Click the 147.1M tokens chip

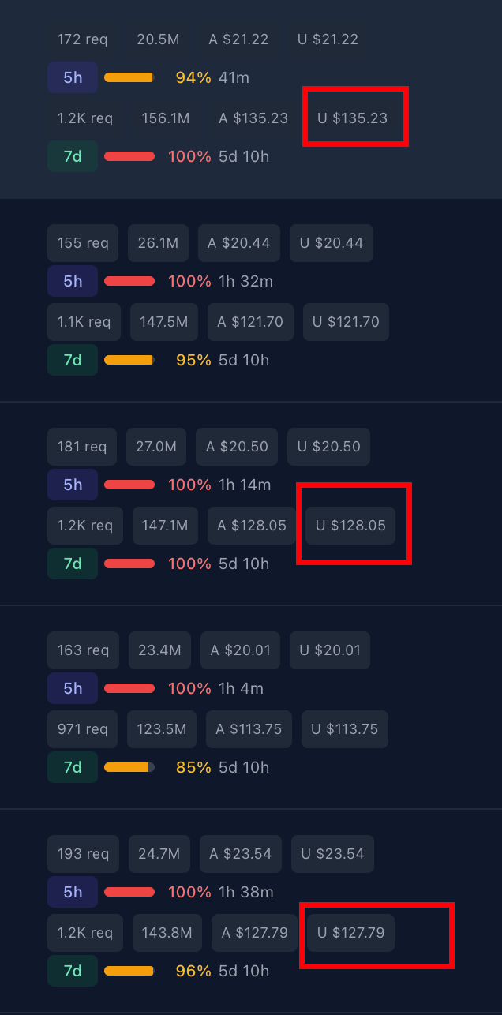click(165, 526)
